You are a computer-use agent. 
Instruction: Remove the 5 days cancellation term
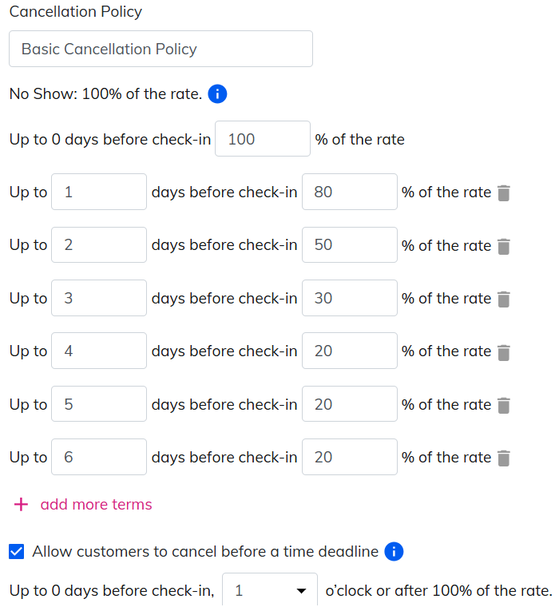[503, 405]
